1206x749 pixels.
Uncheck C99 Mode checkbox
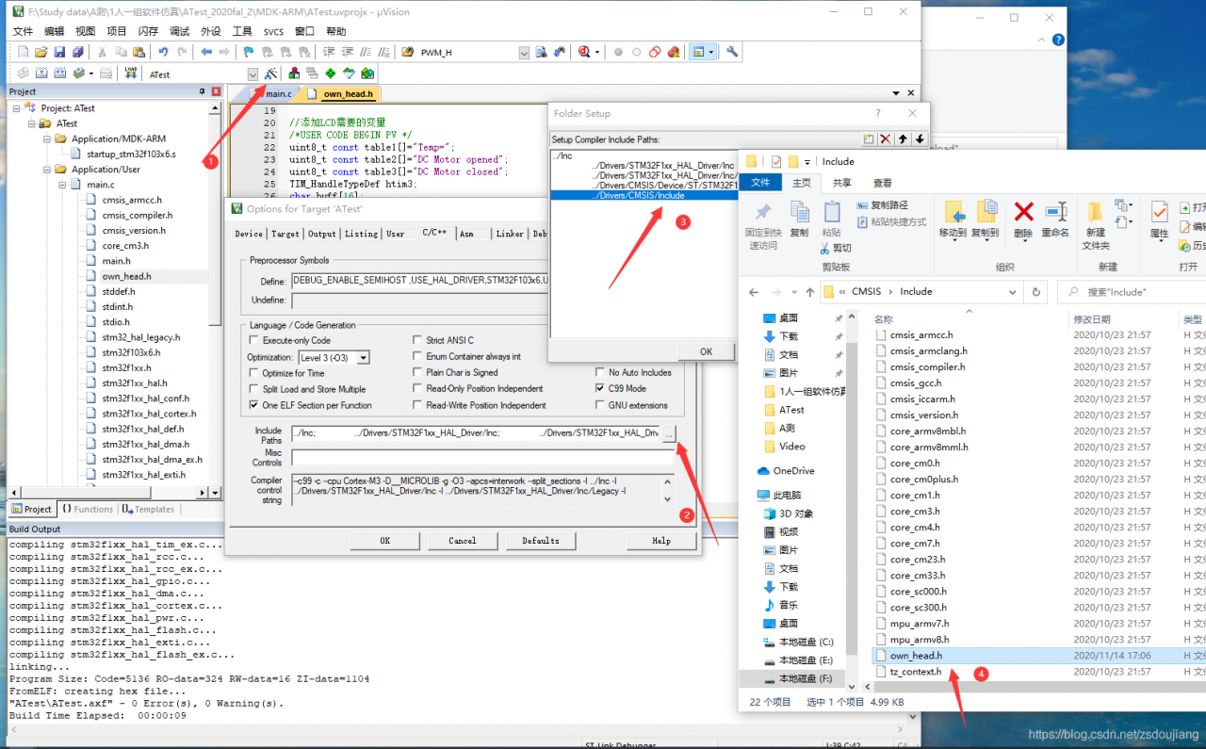(x=600, y=388)
